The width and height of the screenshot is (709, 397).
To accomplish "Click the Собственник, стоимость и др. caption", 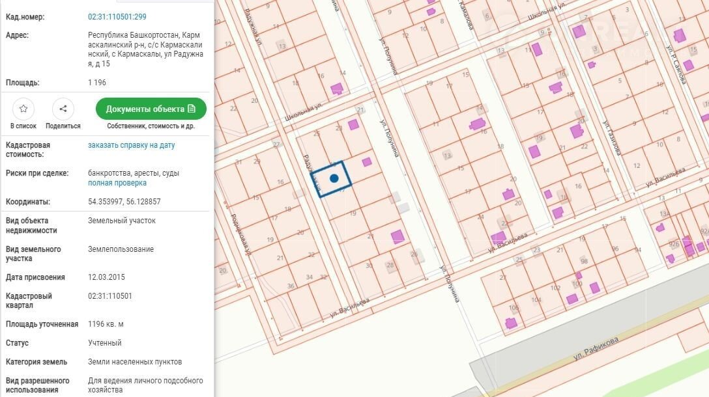I will point(151,126).
